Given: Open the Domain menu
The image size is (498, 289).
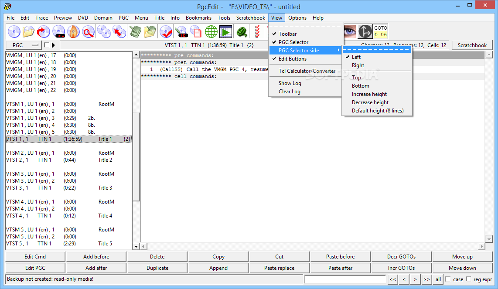Looking at the screenshot, I should [103, 18].
